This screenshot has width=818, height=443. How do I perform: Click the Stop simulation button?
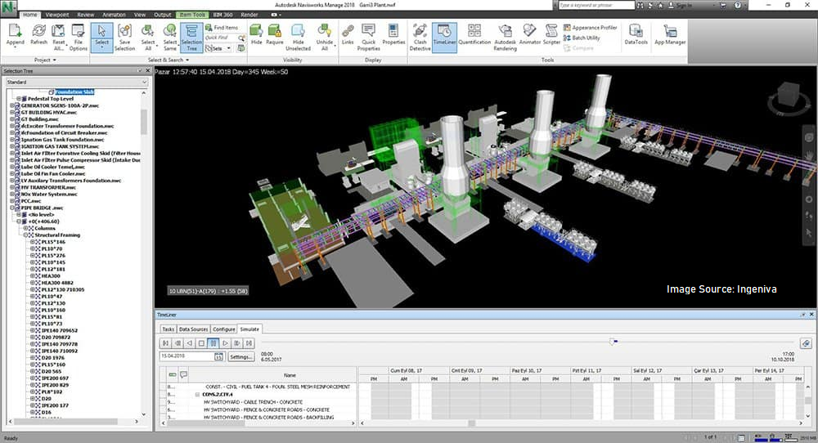tap(201, 343)
